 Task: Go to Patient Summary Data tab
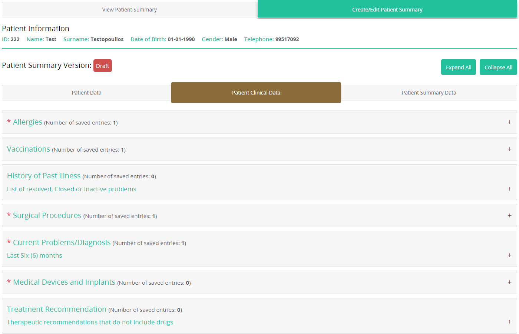pos(429,93)
